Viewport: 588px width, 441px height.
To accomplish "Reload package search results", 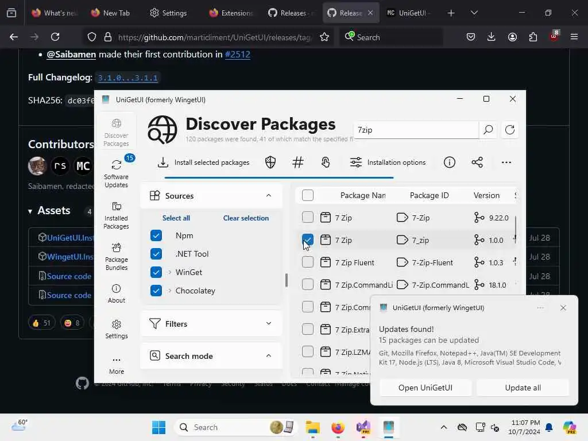I will 510,130.
